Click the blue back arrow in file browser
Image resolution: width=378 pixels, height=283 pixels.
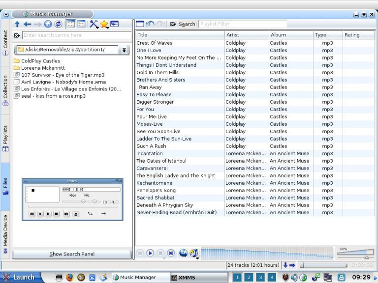(27, 24)
